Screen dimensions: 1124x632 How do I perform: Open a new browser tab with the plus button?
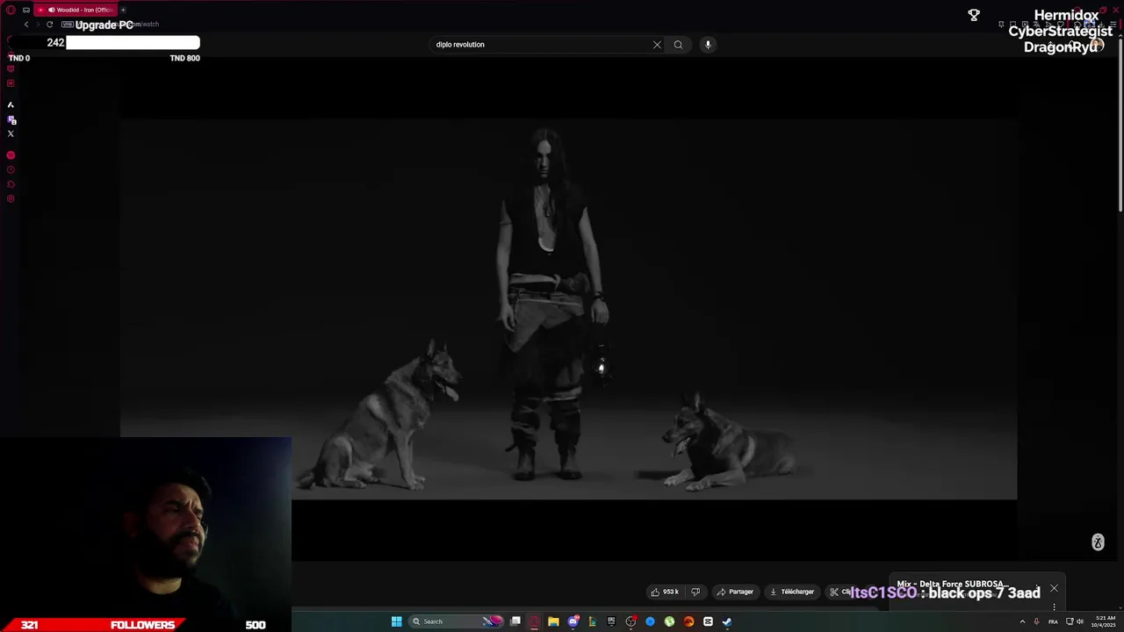123,10
